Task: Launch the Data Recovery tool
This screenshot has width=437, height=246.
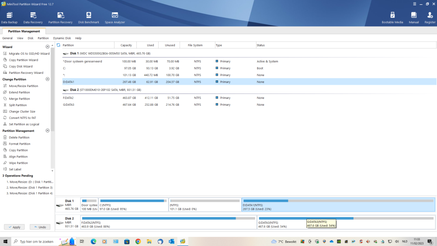Action: pos(33,17)
